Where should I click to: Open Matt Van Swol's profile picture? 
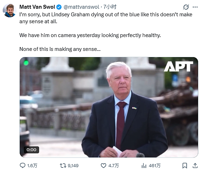pyautogui.click(x=9, y=10)
